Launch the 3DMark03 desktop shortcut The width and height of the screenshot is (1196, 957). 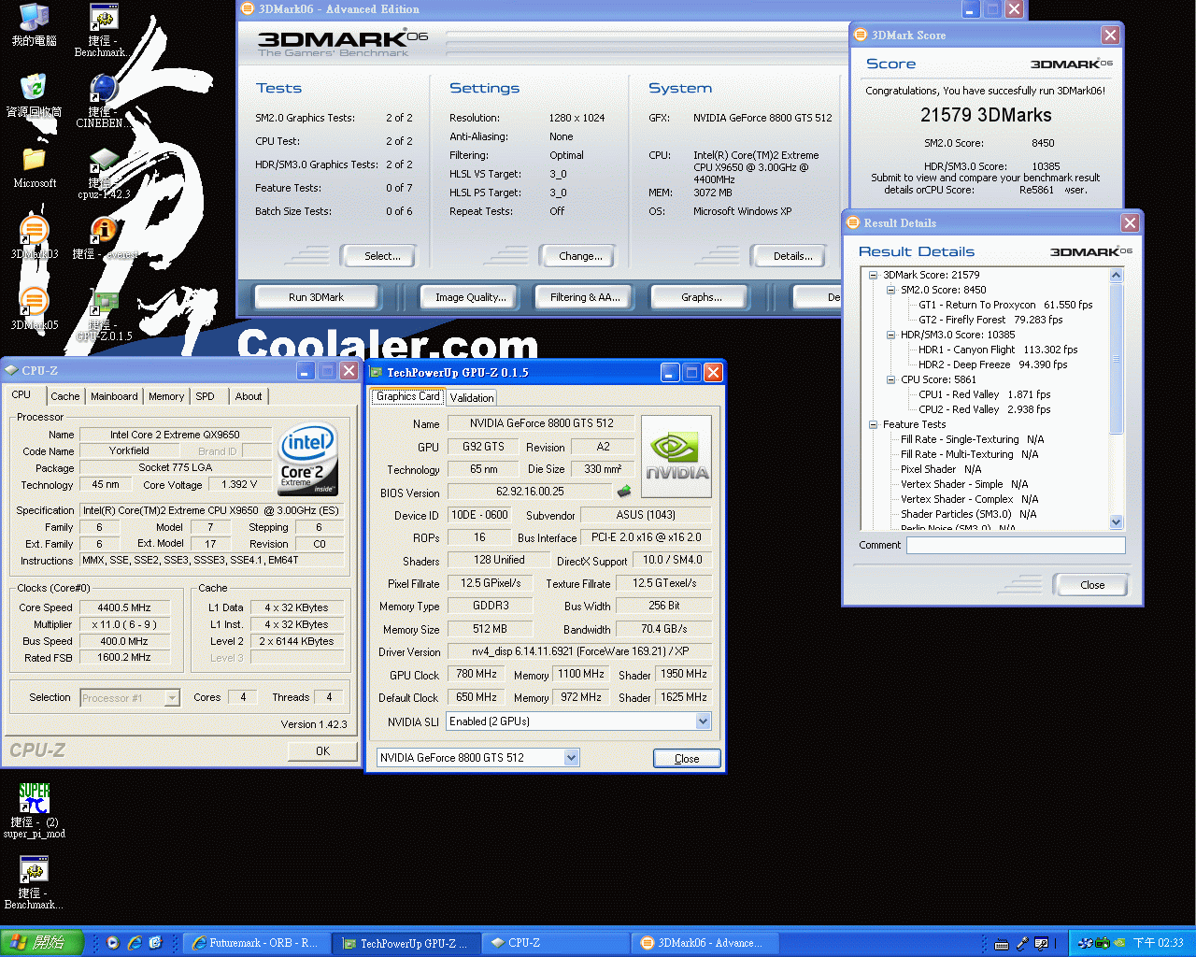pyautogui.click(x=34, y=237)
